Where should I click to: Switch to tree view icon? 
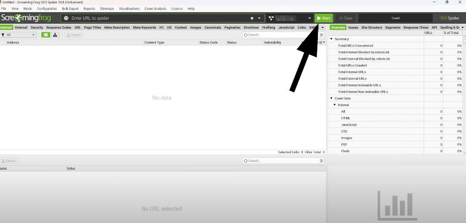click(x=55, y=35)
